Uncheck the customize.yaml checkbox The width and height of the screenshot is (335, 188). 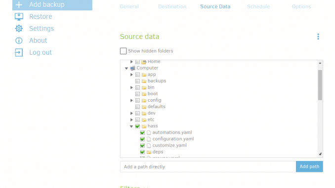[142, 146]
